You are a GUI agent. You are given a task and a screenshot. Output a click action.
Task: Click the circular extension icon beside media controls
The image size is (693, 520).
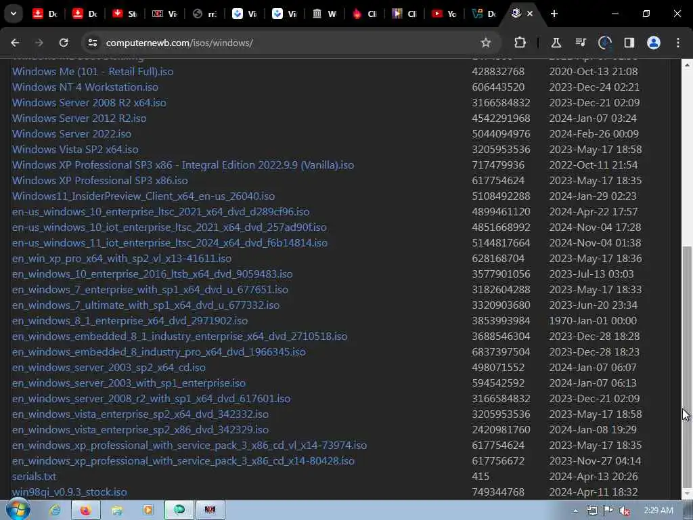click(x=604, y=43)
